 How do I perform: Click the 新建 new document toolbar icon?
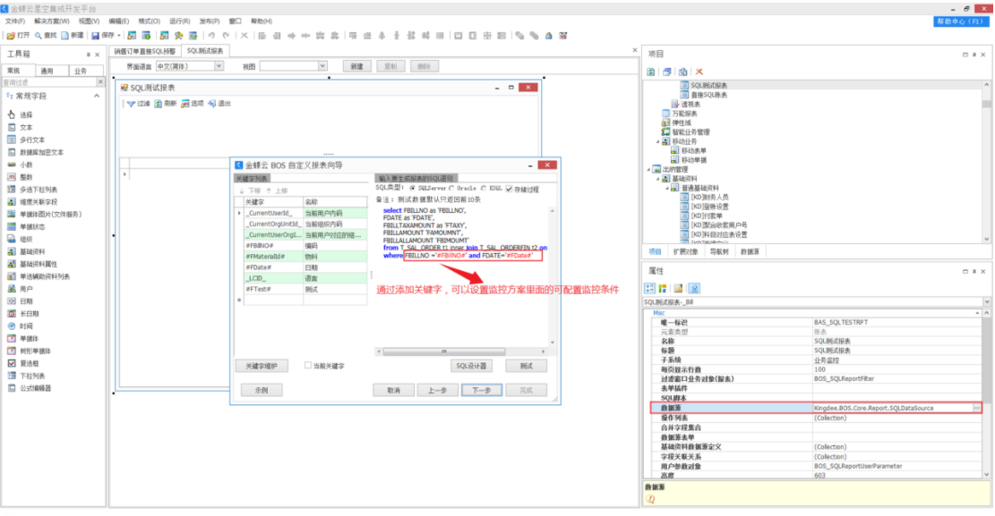(x=64, y=36)
